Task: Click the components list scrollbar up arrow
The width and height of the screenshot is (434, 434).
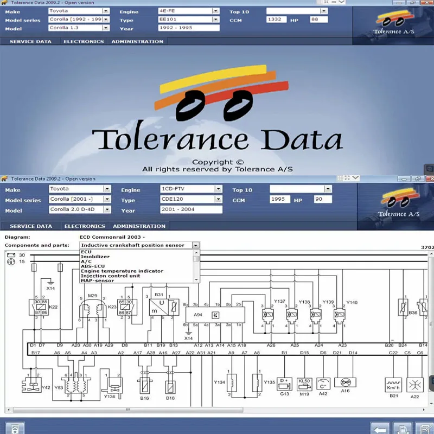Action: click(x=196, y=252)
